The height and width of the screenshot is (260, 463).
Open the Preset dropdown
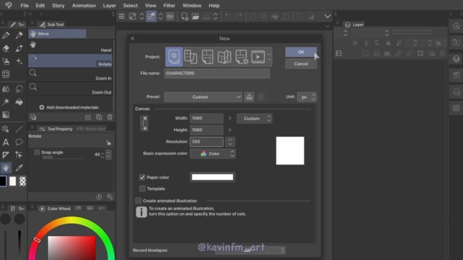pyautogui.click(x=203, y=97)
